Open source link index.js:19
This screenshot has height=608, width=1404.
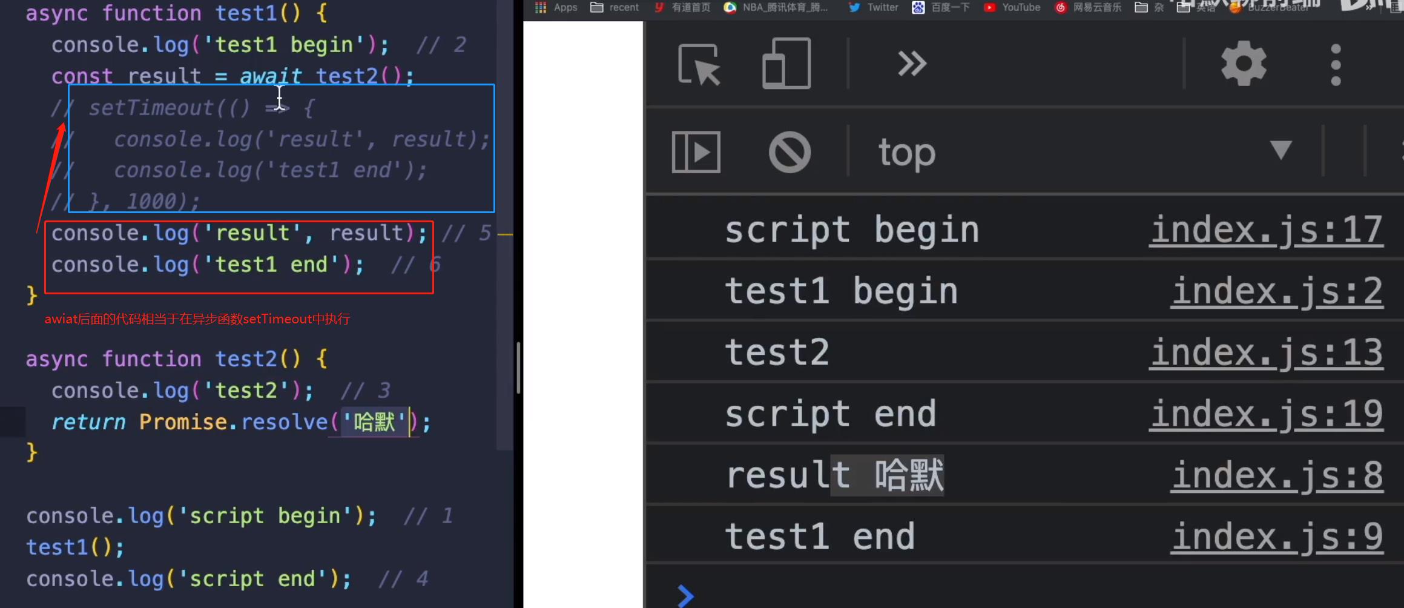tap(1266, 414)
